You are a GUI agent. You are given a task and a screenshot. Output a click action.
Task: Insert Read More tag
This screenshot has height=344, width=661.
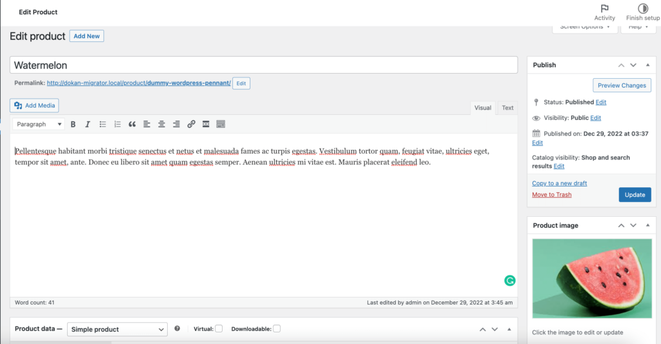coord(206,125)
